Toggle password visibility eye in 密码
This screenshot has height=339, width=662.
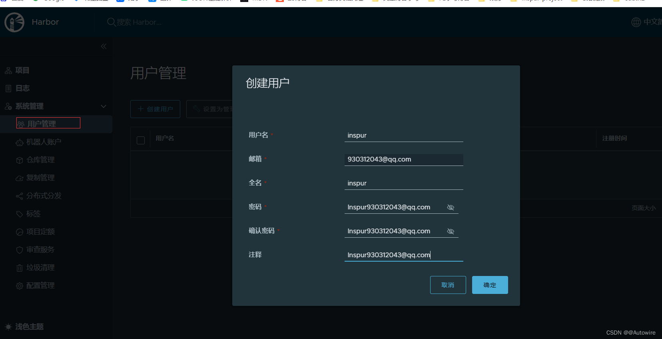point(451,207)
